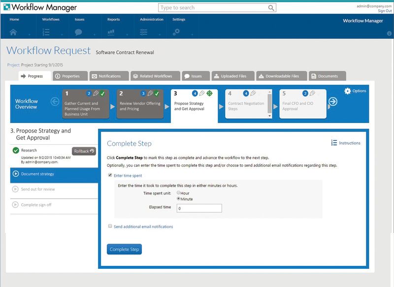394x287 pixels.
Task: Switch to the Related Workflows tab
Action: 152,76
